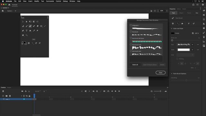The image size is (206, 116).
Task: Select the Text tool
Action: pyautogui.click(x=26, y=31)
